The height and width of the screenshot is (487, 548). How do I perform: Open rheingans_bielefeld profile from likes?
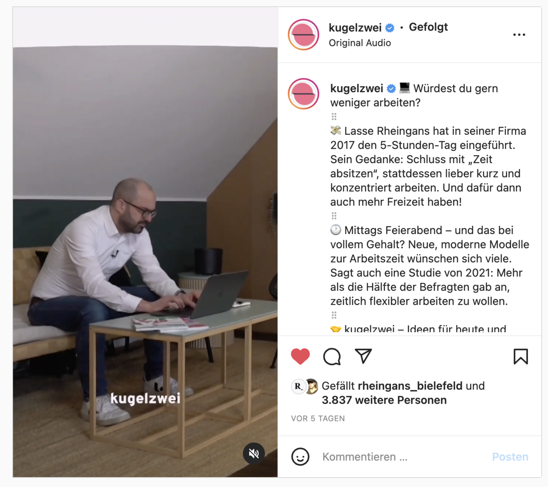point(410,386)
